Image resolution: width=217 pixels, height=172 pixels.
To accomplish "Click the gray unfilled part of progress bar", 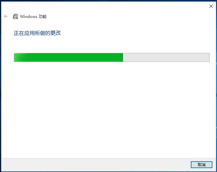I will 166,57.
